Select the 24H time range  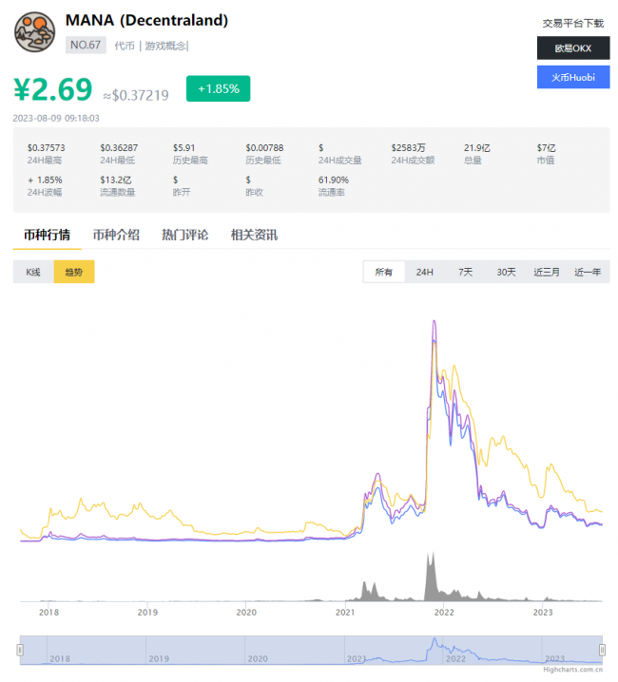coord(425,272)
